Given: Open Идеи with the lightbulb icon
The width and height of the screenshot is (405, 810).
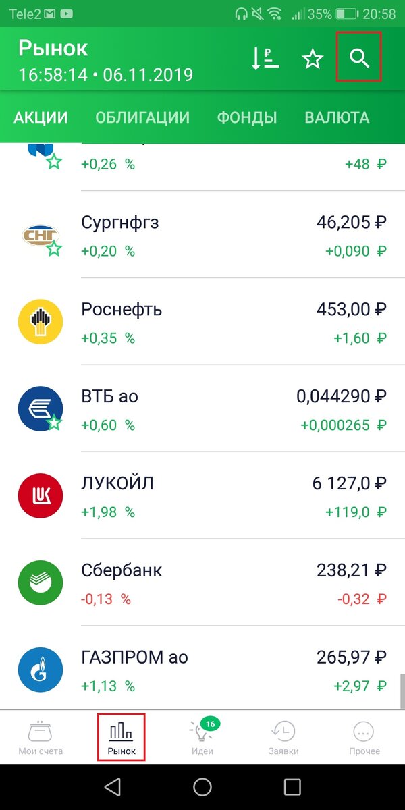Looking at the screenshot, I should (x=202, y=736).
